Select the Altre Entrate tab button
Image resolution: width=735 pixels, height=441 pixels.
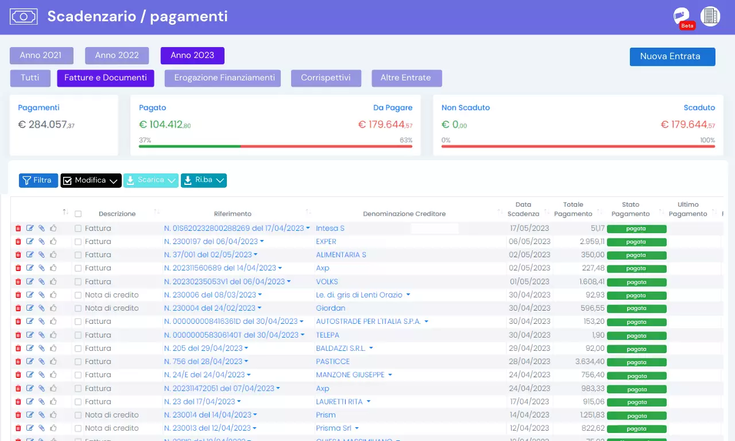[x=407, y=78]
